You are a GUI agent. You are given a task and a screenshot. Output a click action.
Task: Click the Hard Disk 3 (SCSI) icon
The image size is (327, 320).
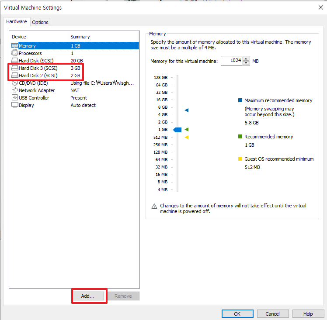click(15, 68)
